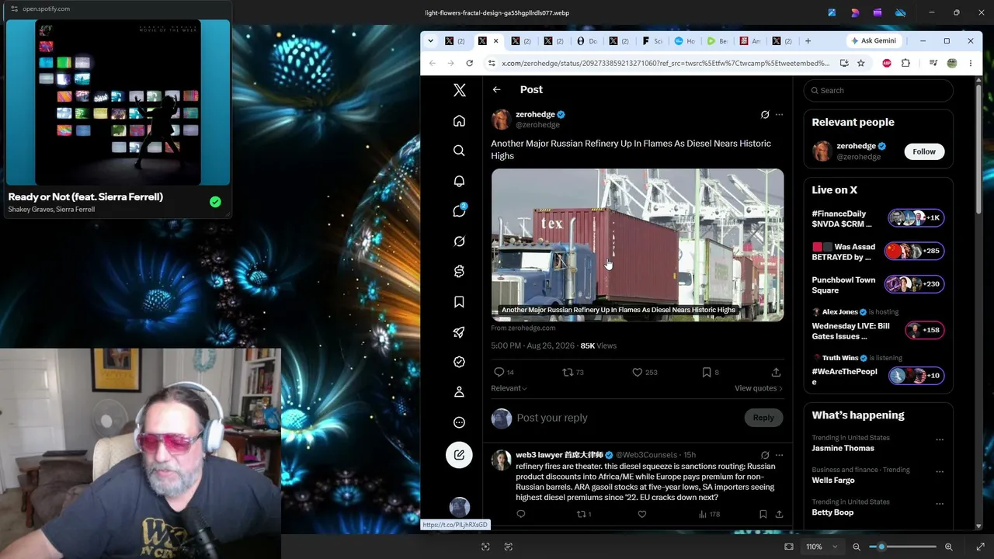Bookmark this page with the star icon

[x=860, y=63]
